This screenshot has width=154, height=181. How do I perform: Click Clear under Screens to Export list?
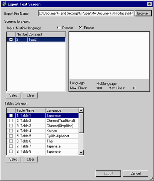coord(30,95)
